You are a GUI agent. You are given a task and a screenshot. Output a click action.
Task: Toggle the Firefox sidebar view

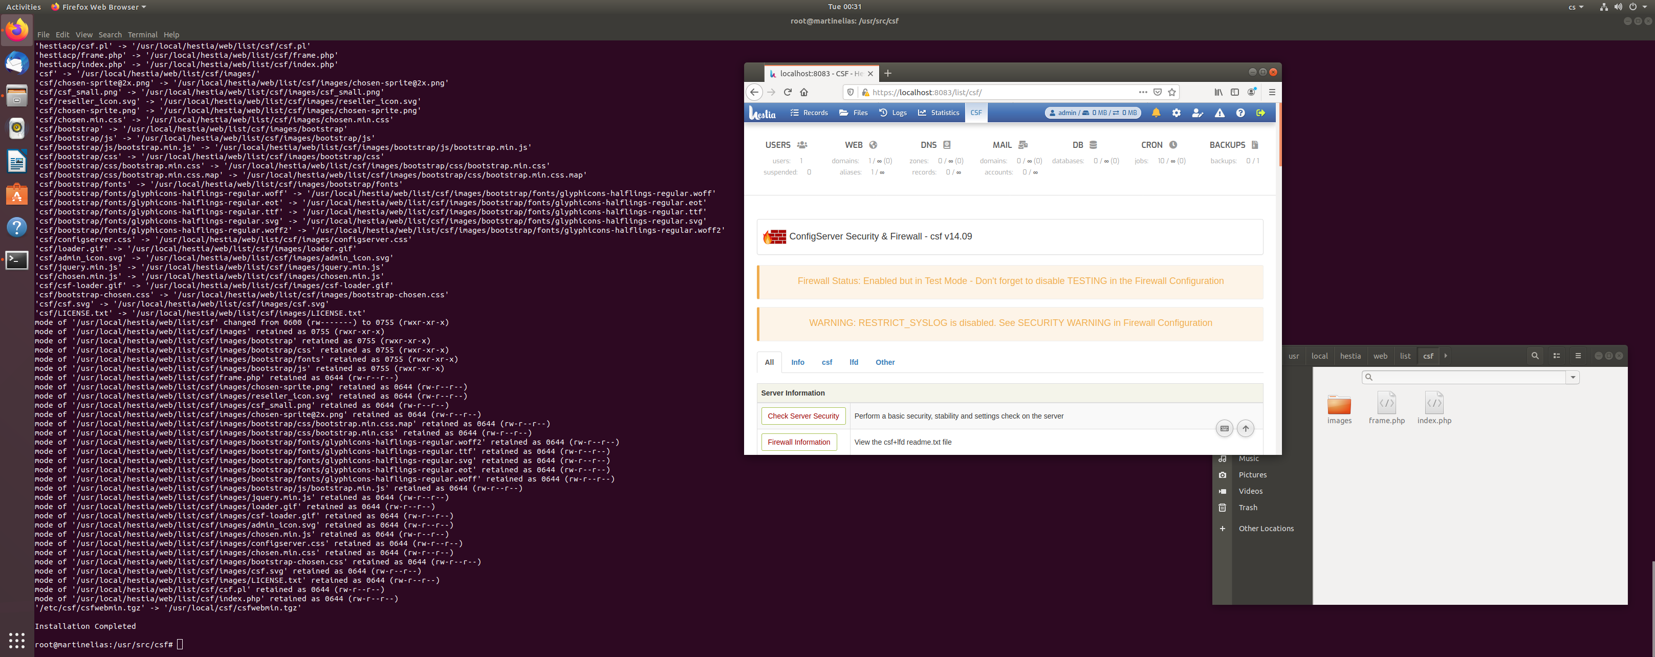[x=1235, y=93]
